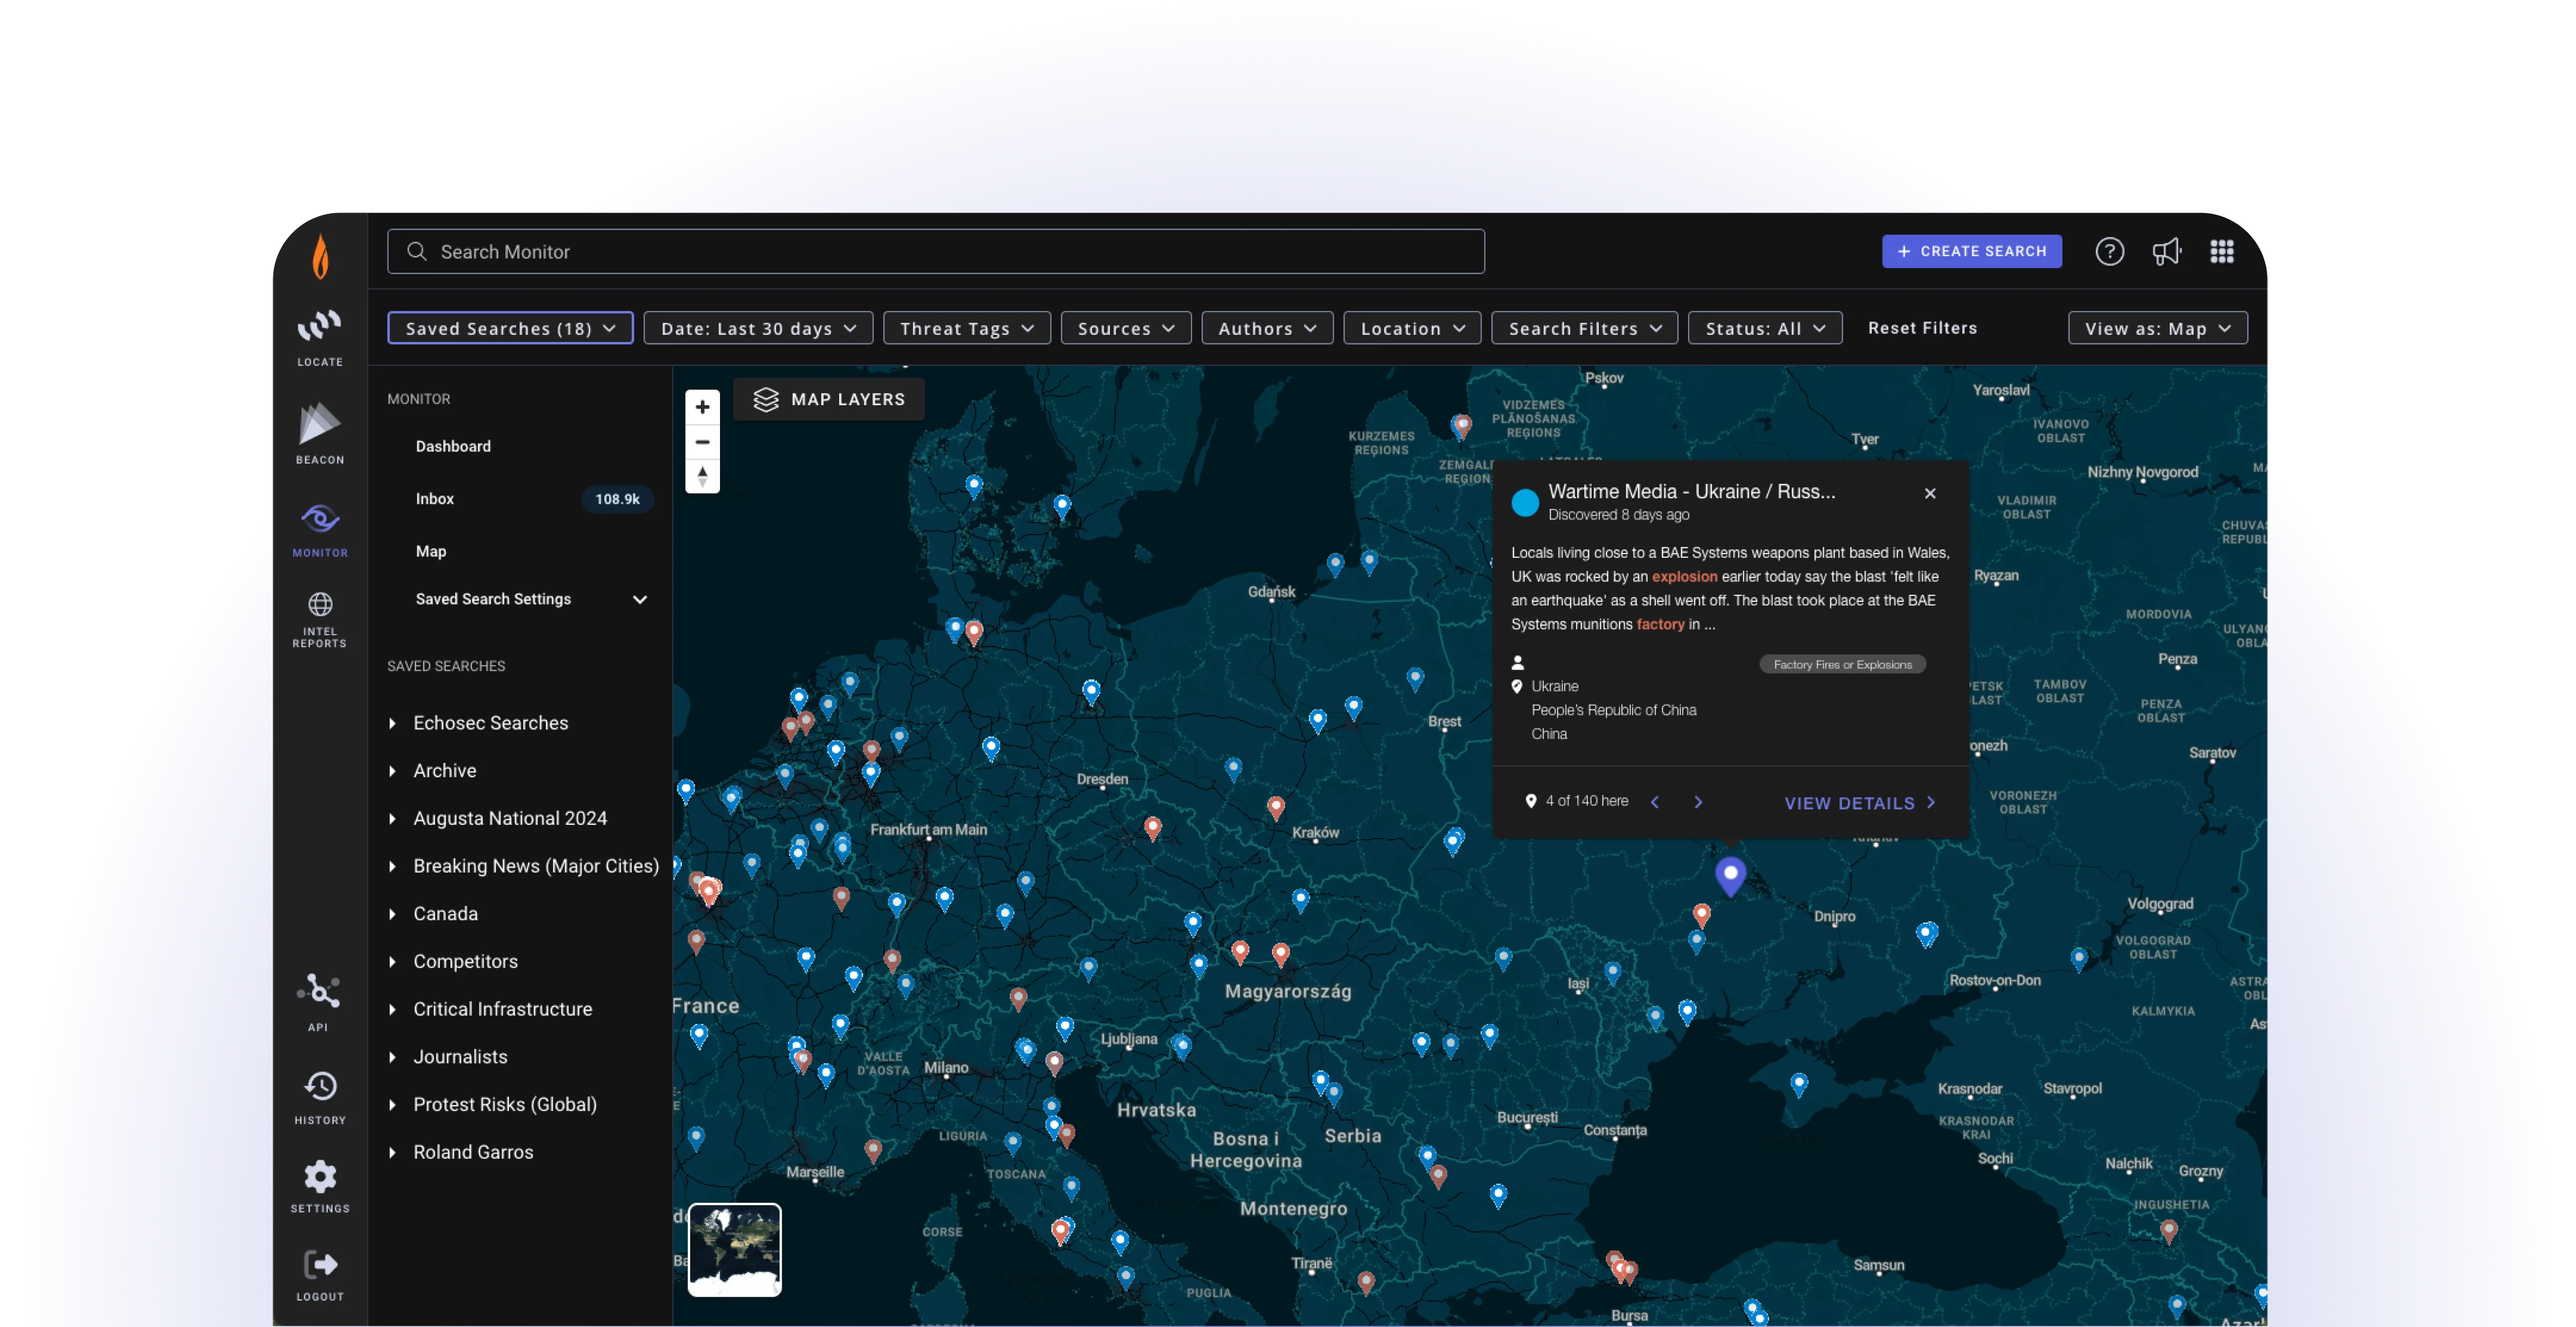Open the apps grid icon
This screenshot has height=1327, width=2576.
(2221, 252)
